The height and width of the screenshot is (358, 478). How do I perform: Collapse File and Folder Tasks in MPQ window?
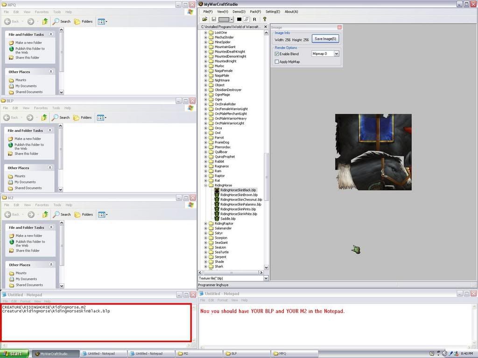click(x=51, y=34)
